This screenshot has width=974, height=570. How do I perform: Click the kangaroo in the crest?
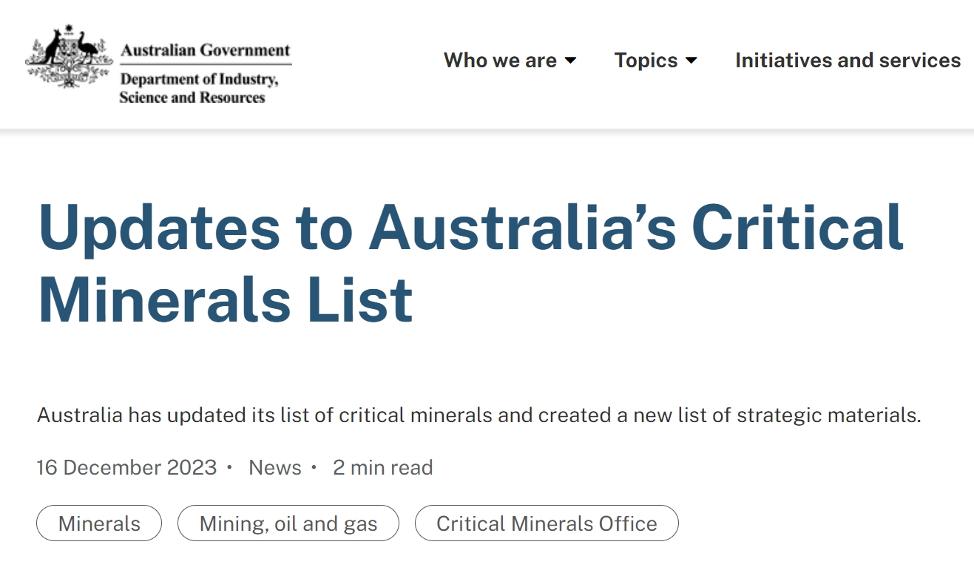tap(53, 48)
